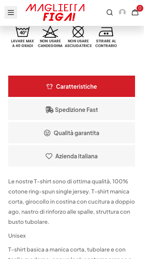Click the smiley face icon
Image resolution: width=144 pixels, height=259 pixels.
[x=47, y=133]
